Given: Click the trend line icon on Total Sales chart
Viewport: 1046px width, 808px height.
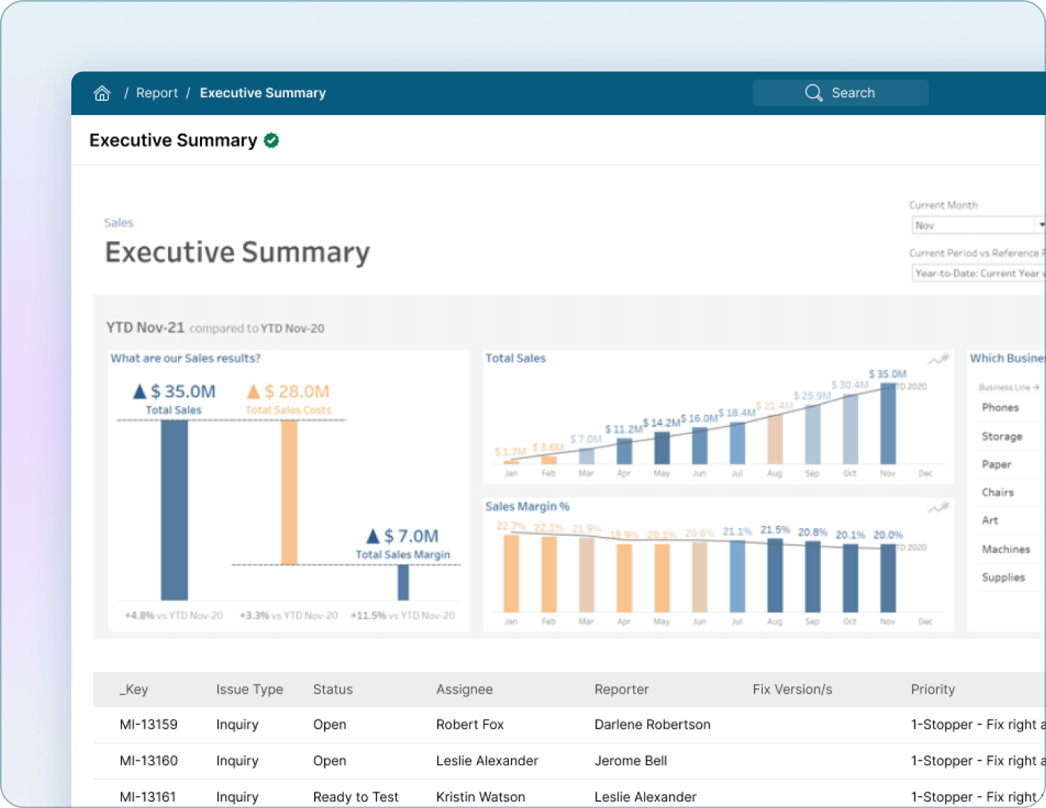Looking at the screenshot, I should pyautogui.click(x=938, y=359).
